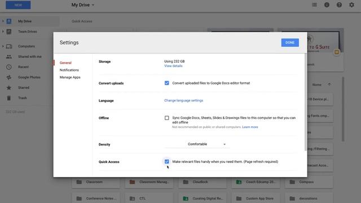Click the Custom App Store folder icon
The height and width of the screenshot is (203, 361).
pos(239,198)
